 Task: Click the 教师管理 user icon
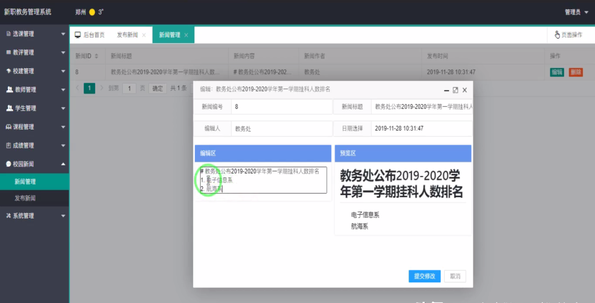[9, 89]
